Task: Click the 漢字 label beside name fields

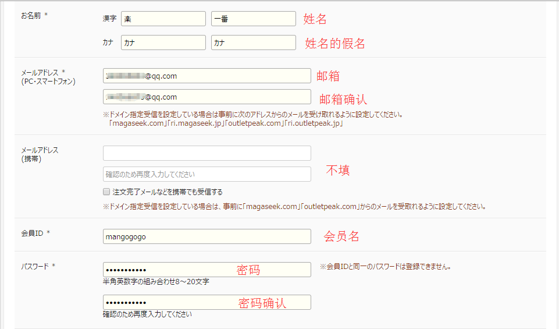Action: pos(109,19)
